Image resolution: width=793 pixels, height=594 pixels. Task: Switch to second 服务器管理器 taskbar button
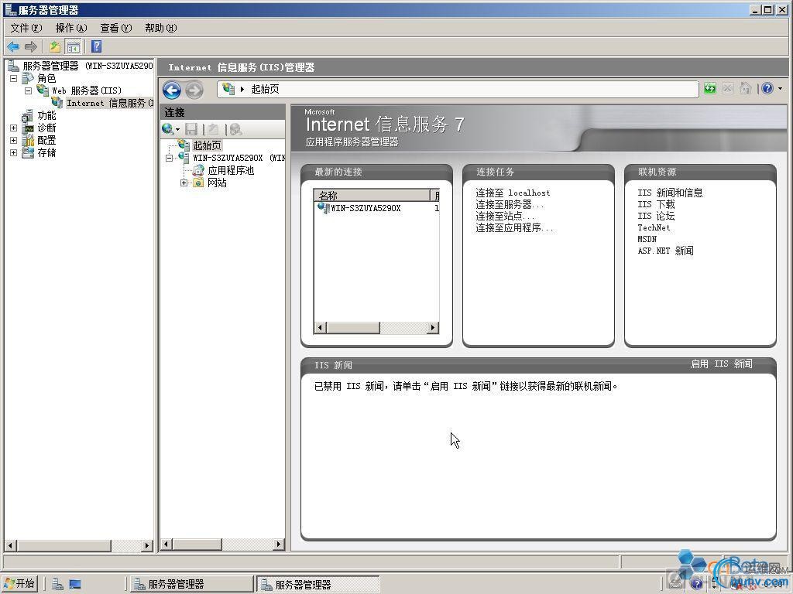(318, 585)
